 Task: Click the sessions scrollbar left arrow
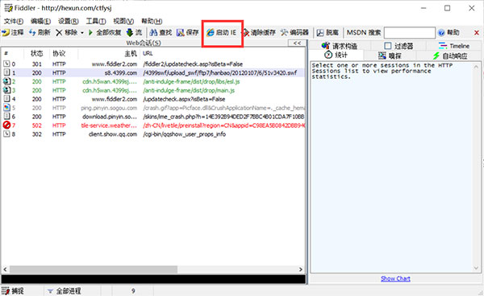coord(5,269)
